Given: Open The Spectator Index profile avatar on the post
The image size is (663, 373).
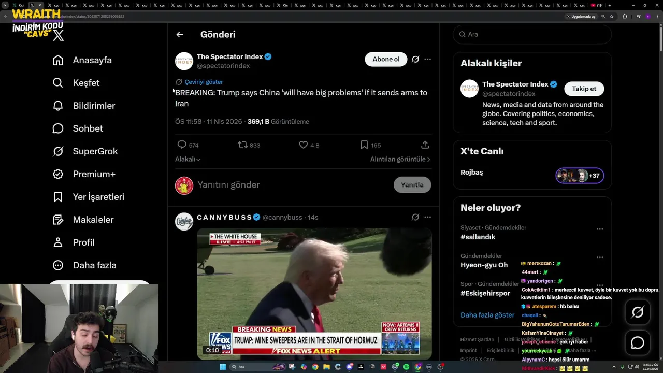Looking at the screenshot, I should [x=184, y=61].
